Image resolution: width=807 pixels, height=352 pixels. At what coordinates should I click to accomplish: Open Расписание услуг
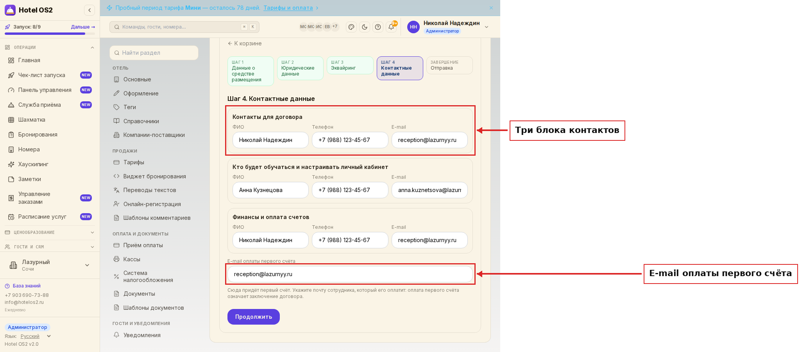tap(50, 217)
